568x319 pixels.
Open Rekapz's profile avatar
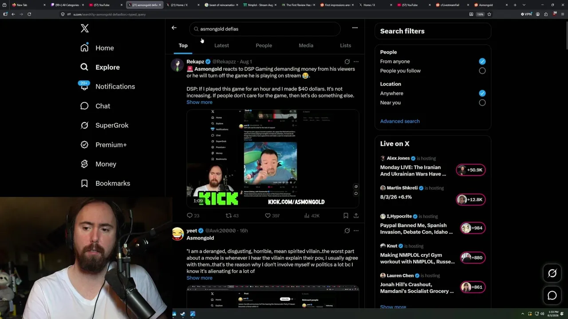point(177,65)
